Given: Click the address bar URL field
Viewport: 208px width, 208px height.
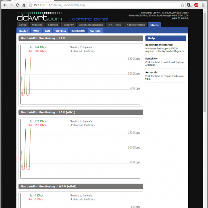Looking at the screenshot, I should [x=104, y=5].
